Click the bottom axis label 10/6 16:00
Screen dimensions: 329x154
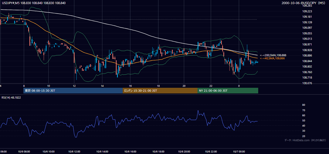(x=131, y=152)
